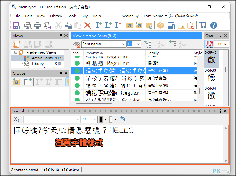The height and width of the screenshot is (176, 236).
Task: Click the black text color swatch
Action: tap(101, 119)
